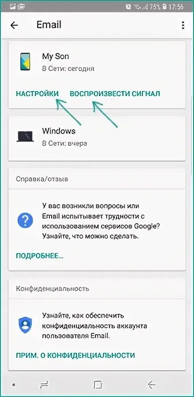This screenshot has width=194, height=397.
Task: Tap the Email title in header
Action: click(x=49, y=25)
